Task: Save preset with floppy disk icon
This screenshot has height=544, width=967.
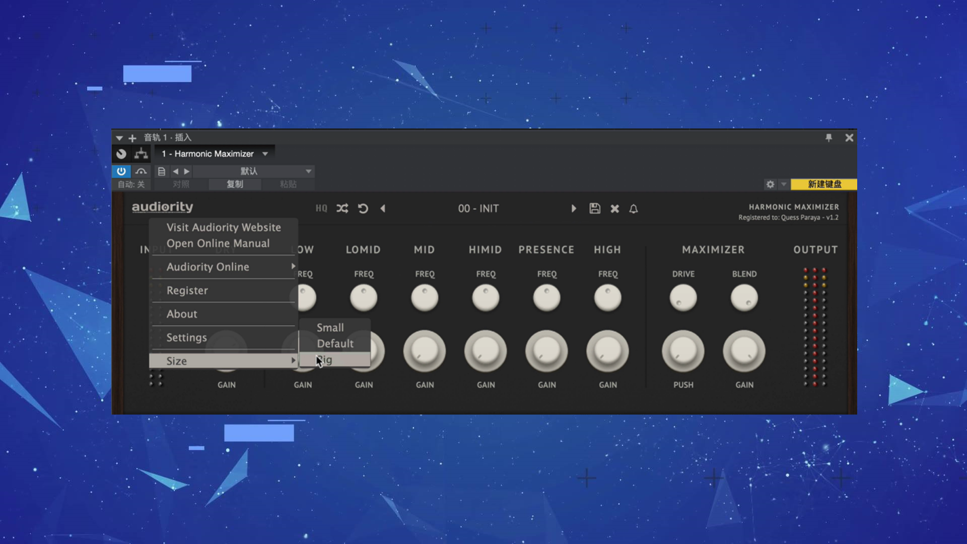Action: (595, 209)
